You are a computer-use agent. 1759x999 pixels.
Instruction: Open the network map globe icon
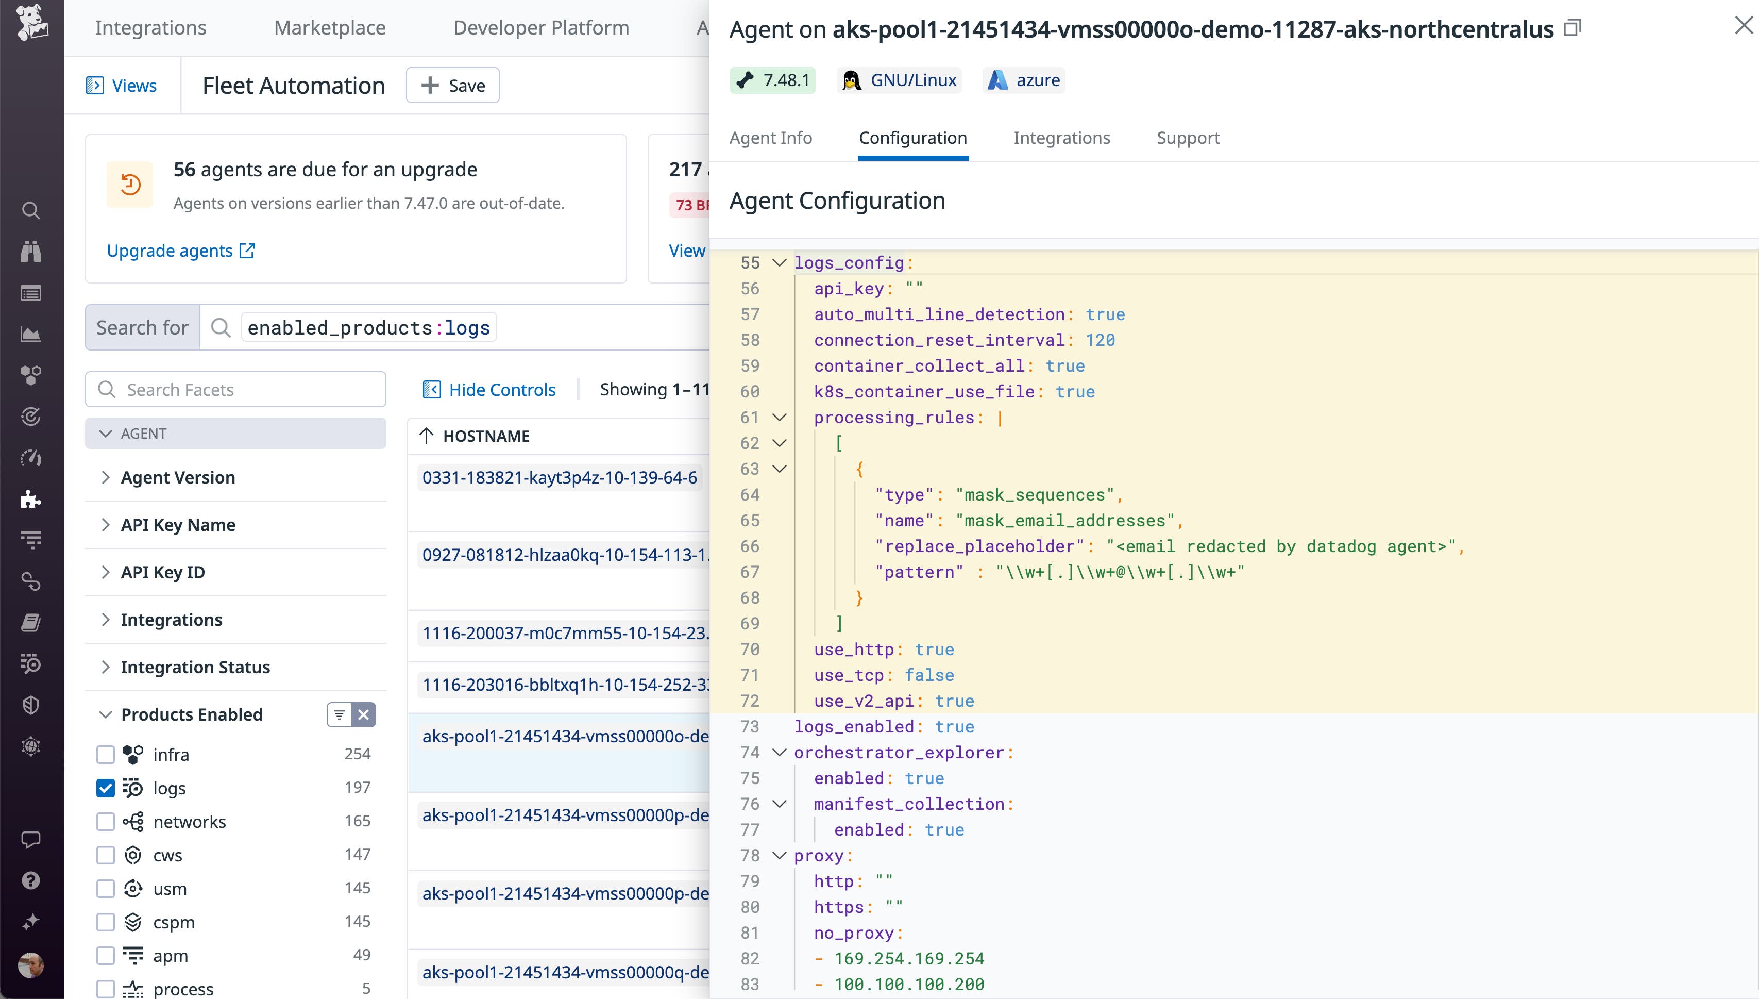[x=31, y=746]
